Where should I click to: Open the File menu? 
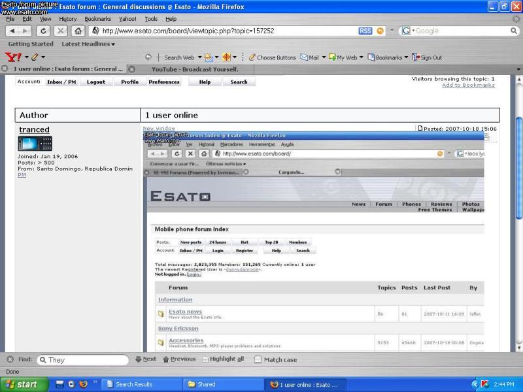pyautogui.click(x=10, y=19)
